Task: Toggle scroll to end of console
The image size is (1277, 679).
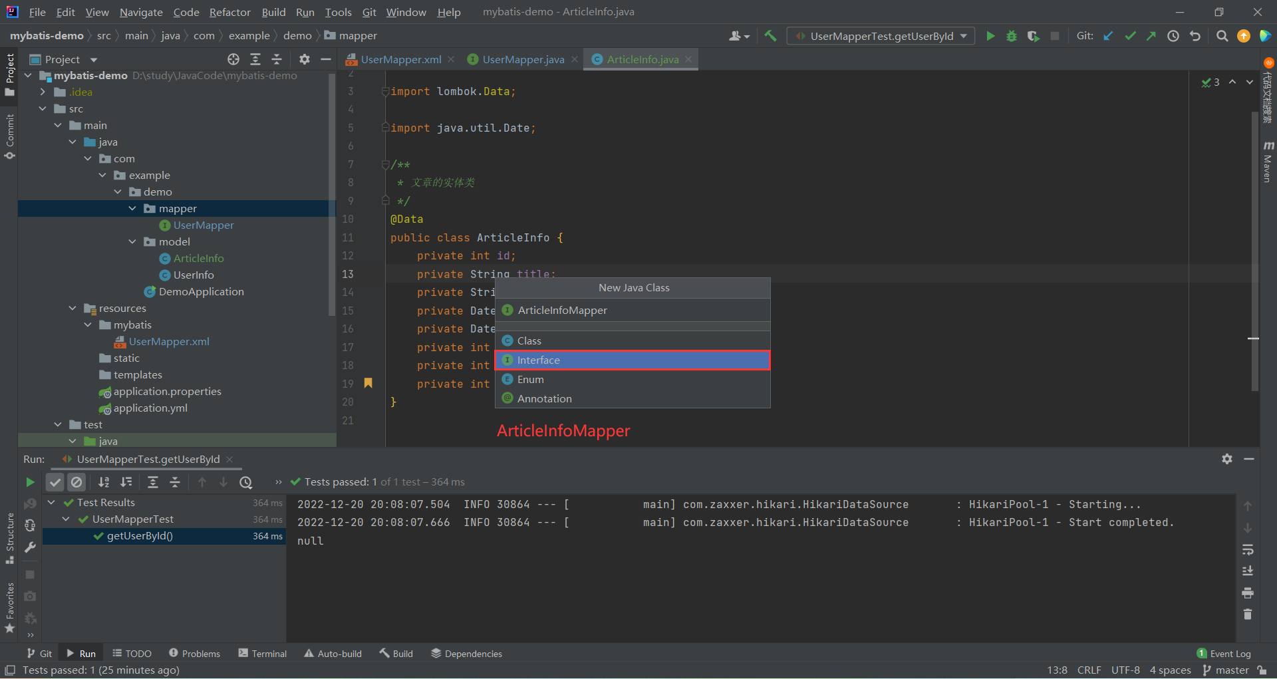Action: pyautogui.click(x=1248, y=571)
